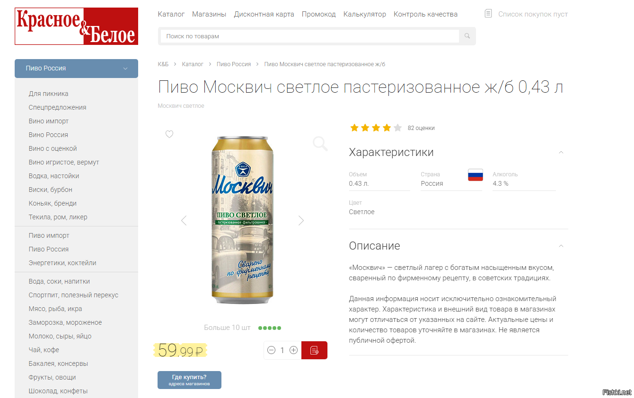This screenshot has width=634, height=398.
Task: Zoom product image with magnifier icon
Action: click(x=320, y=144)
